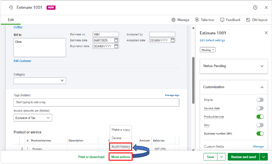Click Manage next to Custom fields

pos(258,147)
